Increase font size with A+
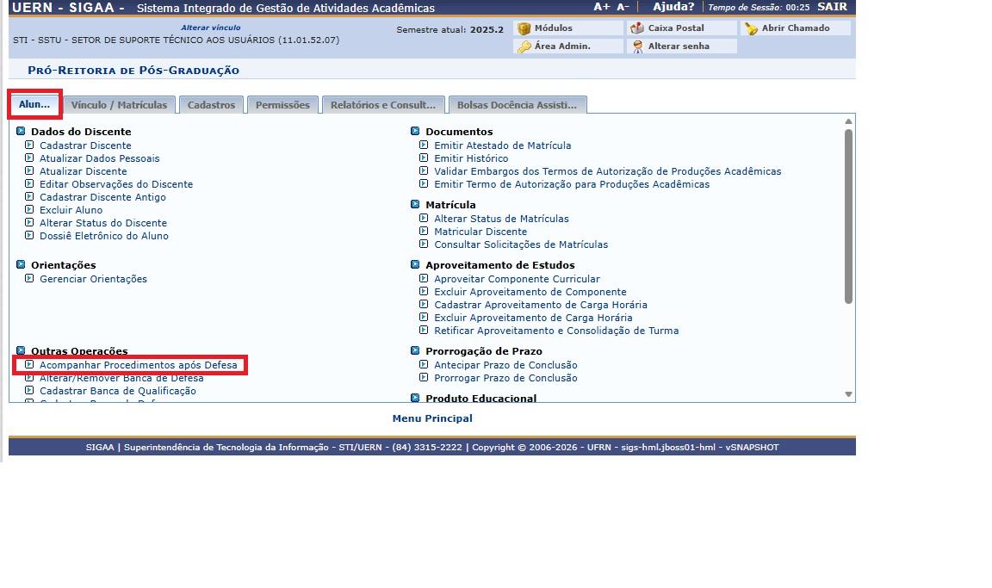 pos(602,7)
